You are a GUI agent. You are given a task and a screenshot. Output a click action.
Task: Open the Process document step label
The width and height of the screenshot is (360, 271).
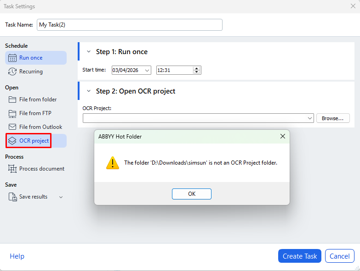[42, 169]
